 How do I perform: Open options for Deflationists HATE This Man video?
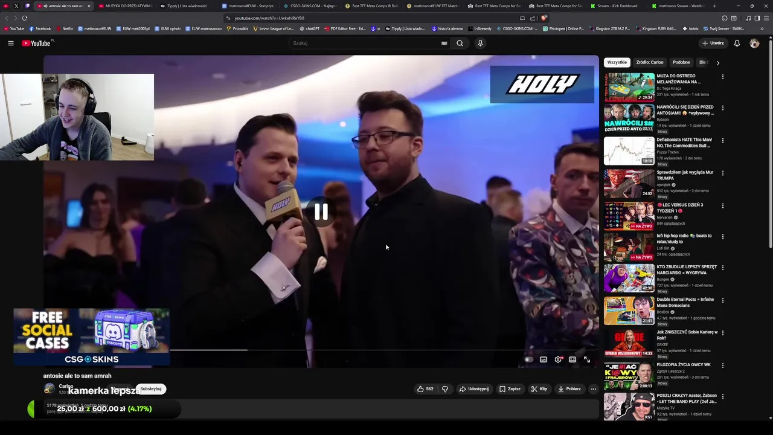coord(722,141)
